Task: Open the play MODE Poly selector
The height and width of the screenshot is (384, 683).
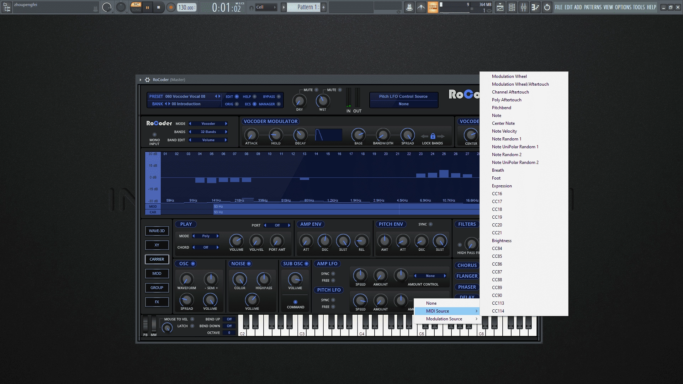Action: point(206,236)
